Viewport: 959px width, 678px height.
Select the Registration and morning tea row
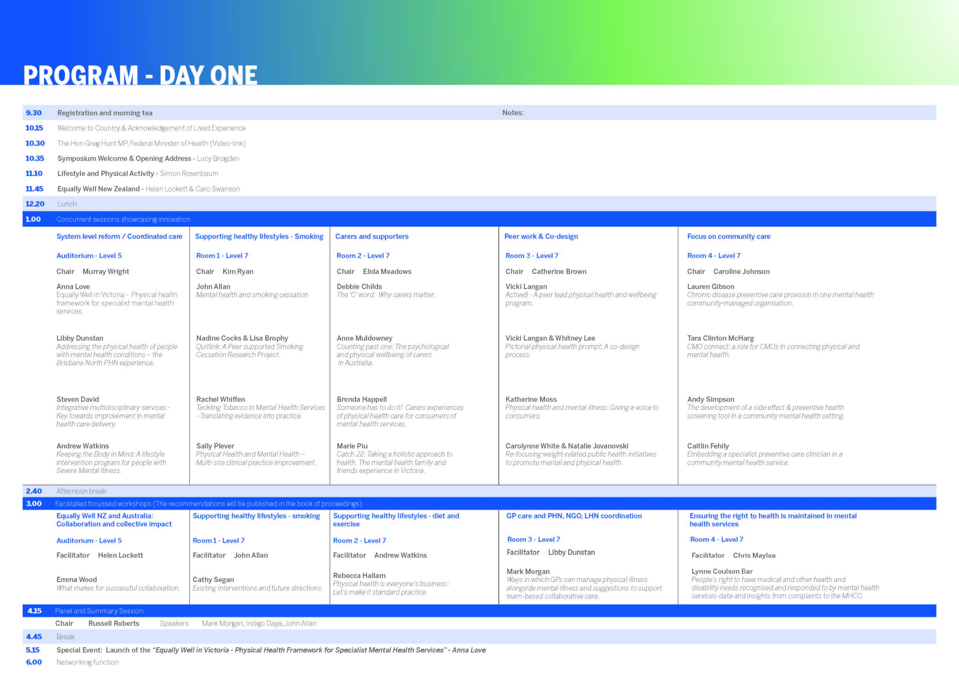coord(105,113)
